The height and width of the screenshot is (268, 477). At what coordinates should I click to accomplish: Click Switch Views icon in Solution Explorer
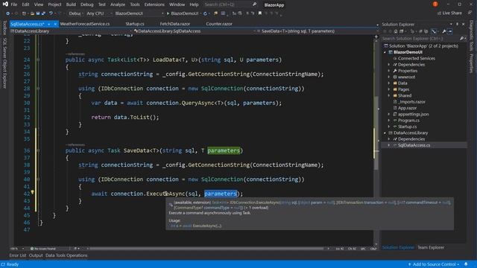(401, 31)
